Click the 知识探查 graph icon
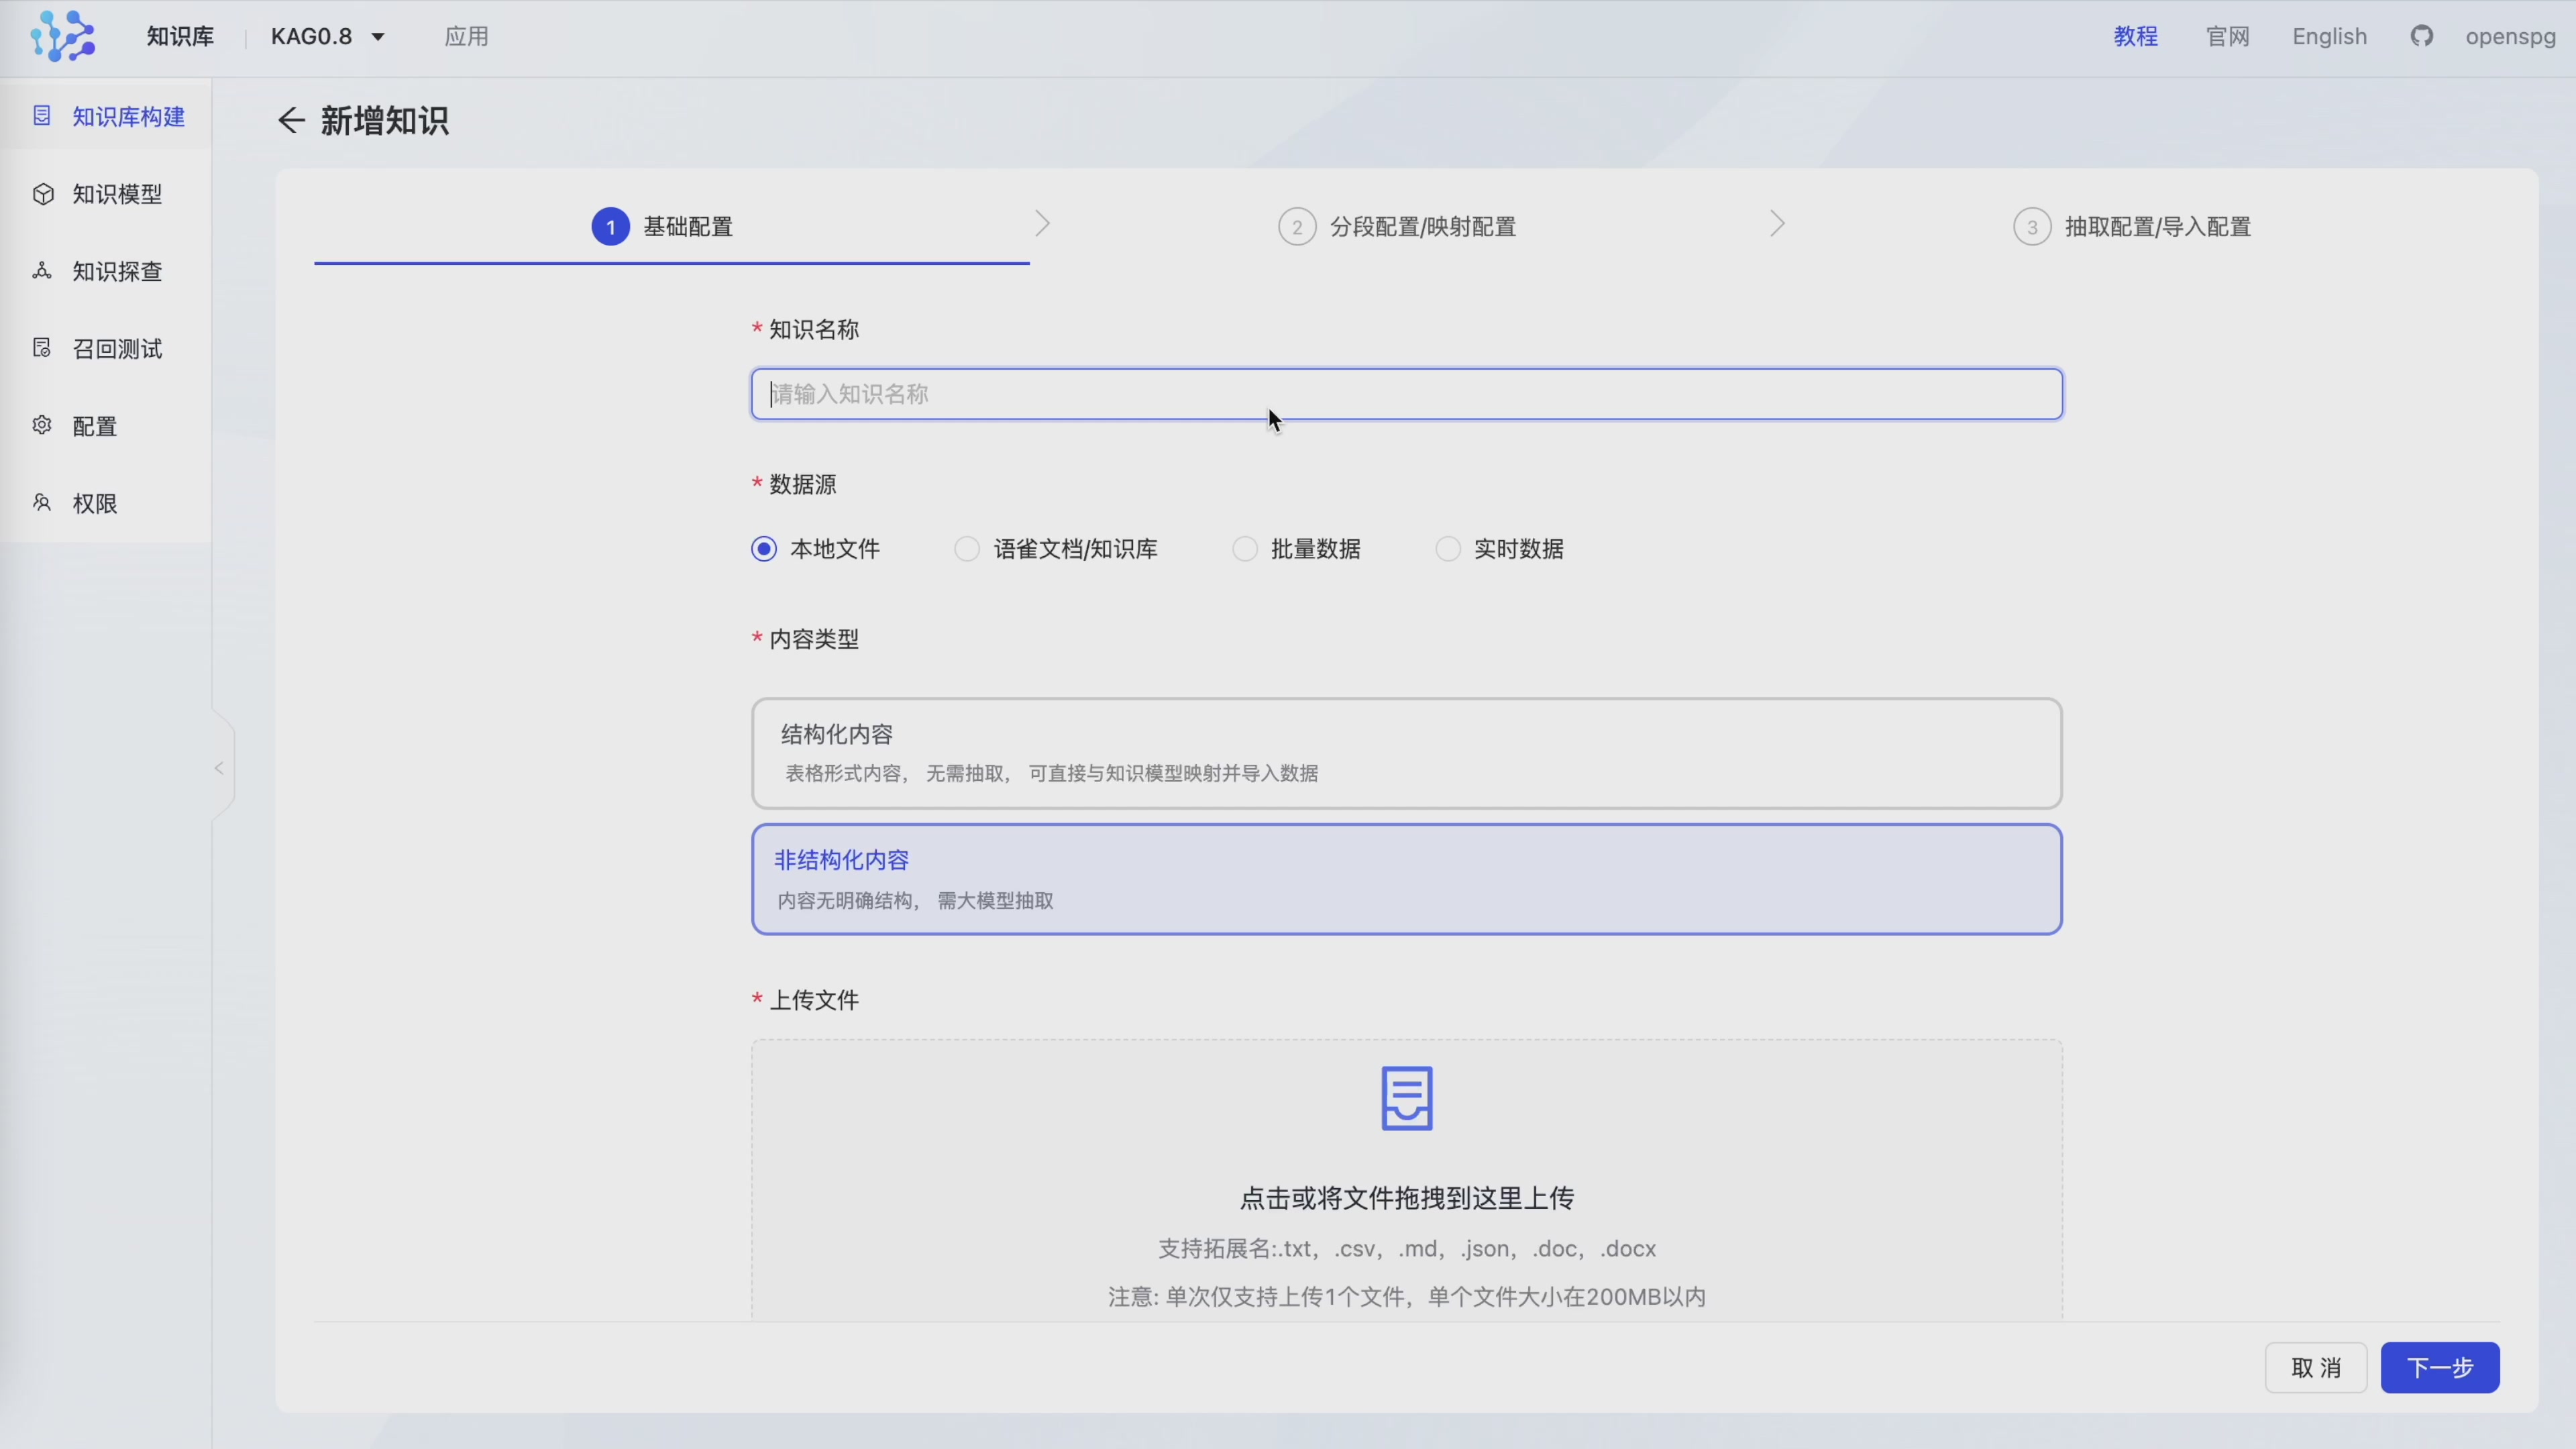The image size is (2576, 1449). point(42,271)
